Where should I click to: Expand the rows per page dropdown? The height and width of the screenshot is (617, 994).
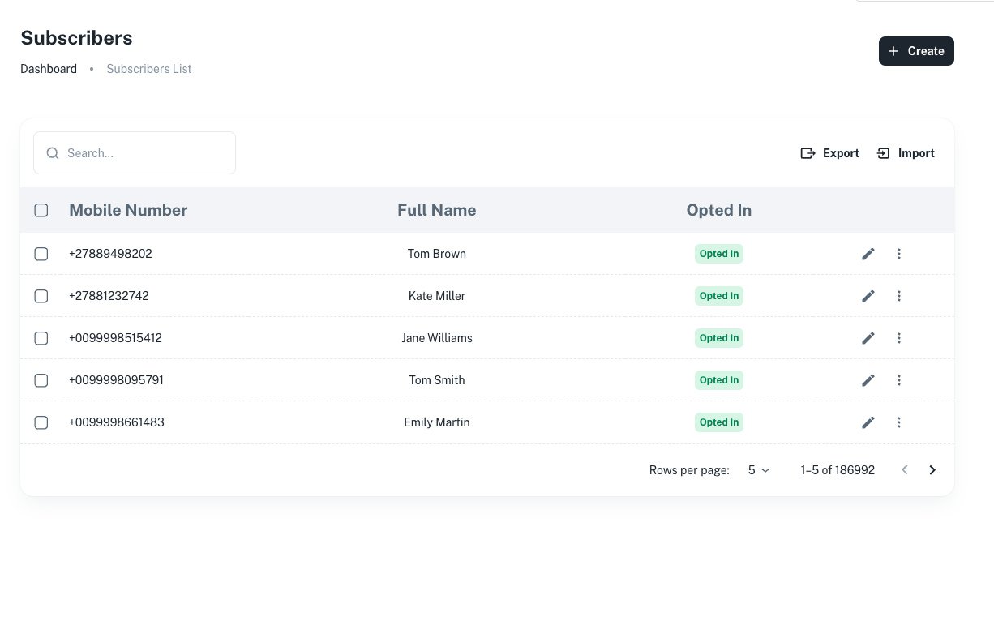click(759, 470)
